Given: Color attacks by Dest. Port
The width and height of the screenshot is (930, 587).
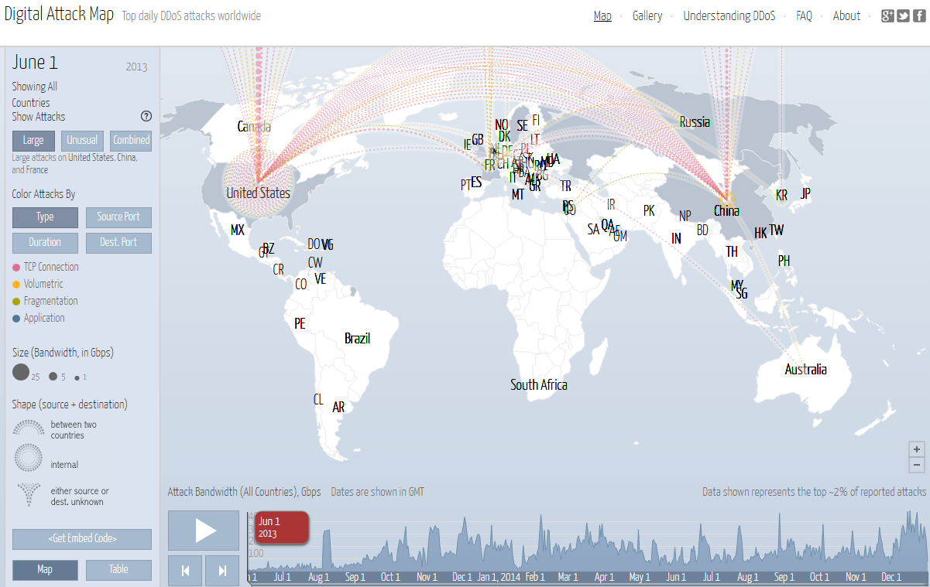Looking at the screenshot, I should (118, 243).
